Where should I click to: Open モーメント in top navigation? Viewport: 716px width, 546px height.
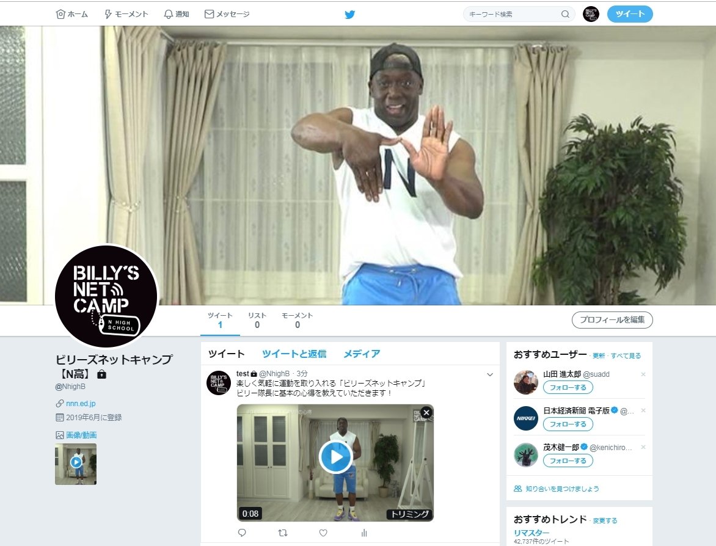point(126,14)
